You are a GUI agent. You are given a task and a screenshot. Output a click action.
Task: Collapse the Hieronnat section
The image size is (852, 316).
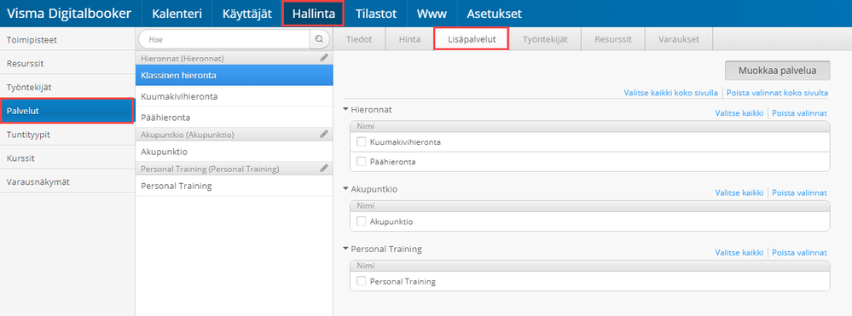point(346,109)
